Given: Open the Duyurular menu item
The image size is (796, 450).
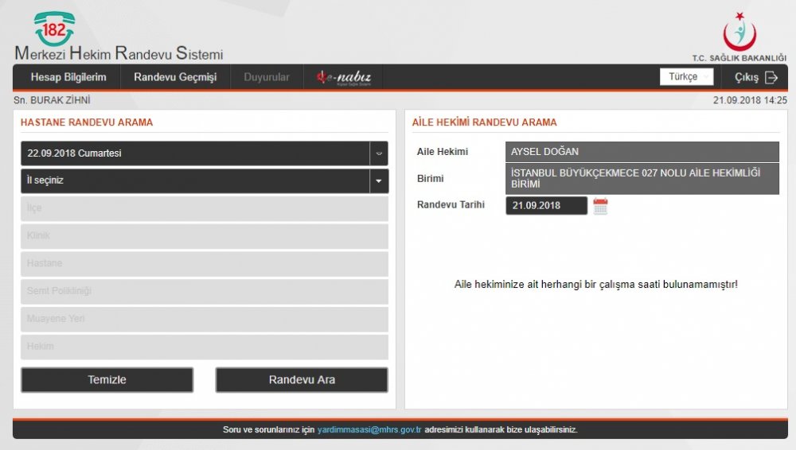Looking at the screenshot, I should point(267,77).
